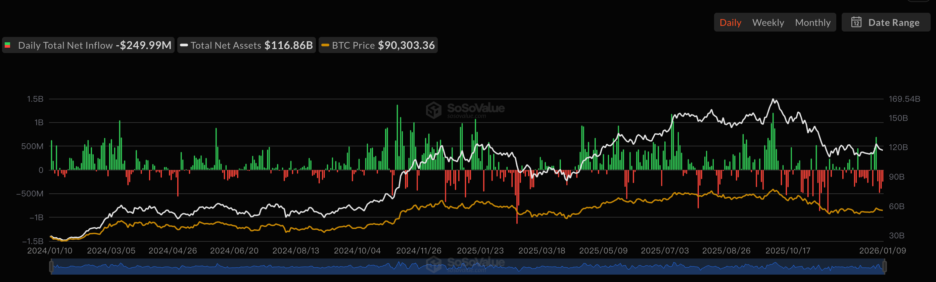Click the right handle of the range slider
The image size is (936, 282).
[884, 267]
